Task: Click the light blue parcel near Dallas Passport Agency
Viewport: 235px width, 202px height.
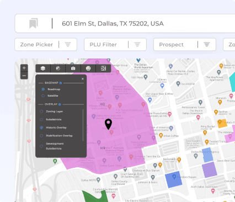Action: [x=207, y=155]
